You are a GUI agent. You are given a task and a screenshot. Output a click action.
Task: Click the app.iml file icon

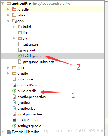[20, 50]
